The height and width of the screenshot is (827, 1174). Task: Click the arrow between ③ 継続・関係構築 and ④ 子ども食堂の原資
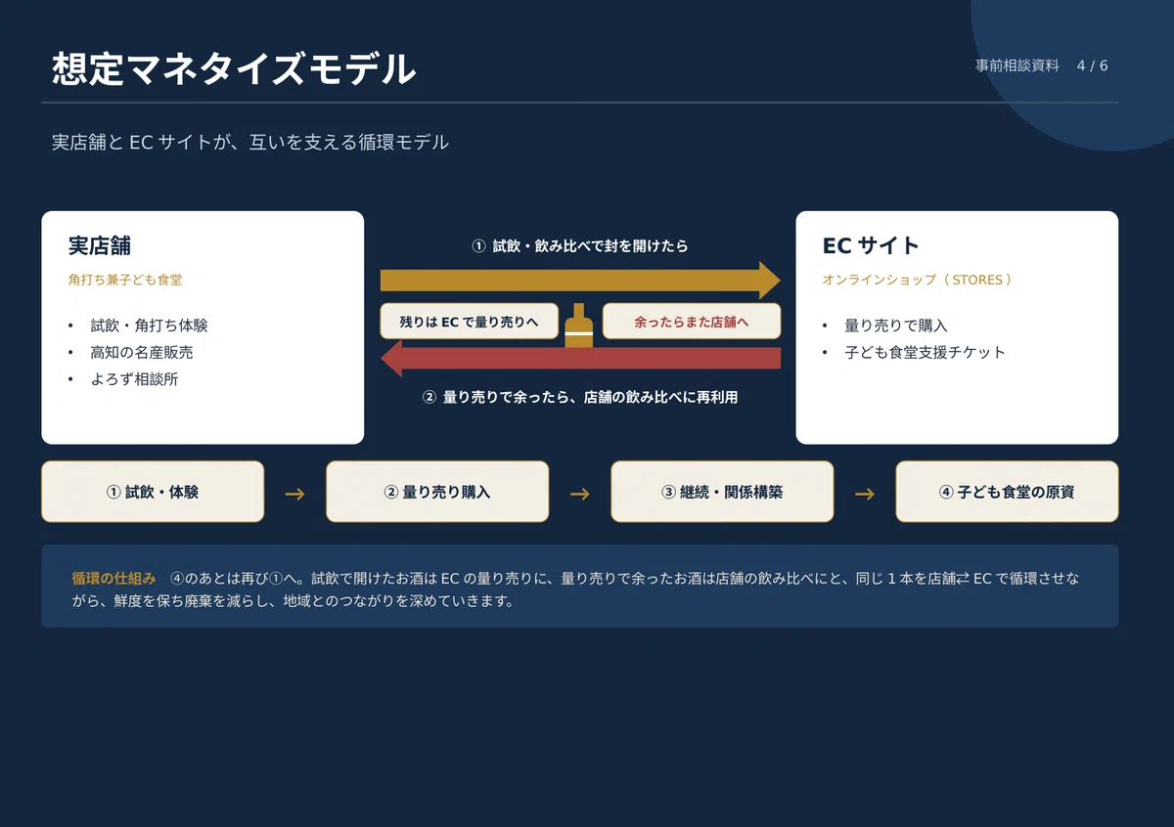coord(864,494)
